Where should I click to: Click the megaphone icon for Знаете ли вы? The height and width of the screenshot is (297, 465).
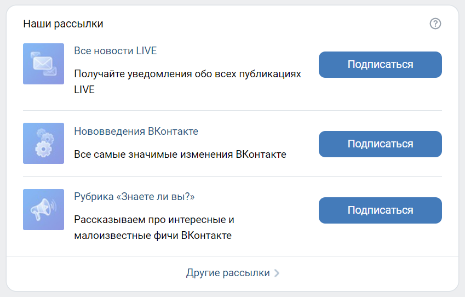coord(43,209)
